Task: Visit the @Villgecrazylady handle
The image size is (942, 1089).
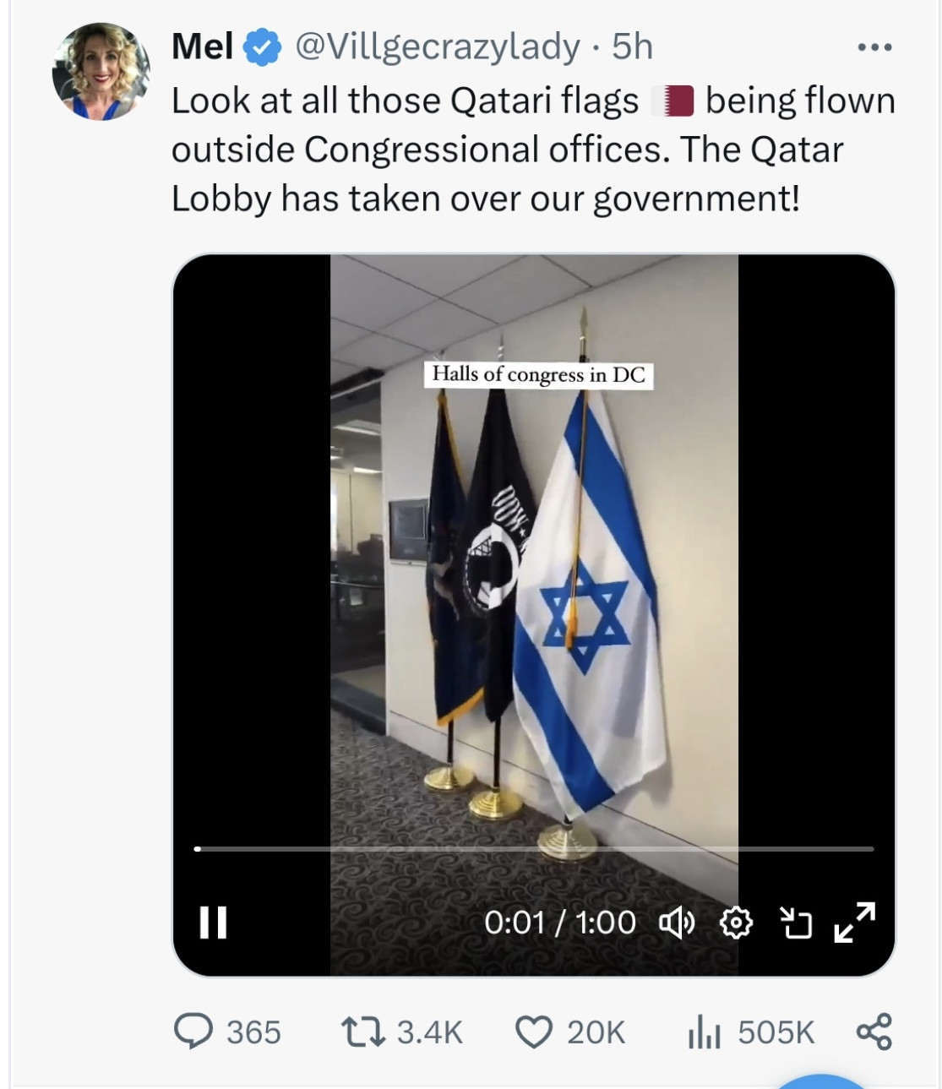Action: 437,47
